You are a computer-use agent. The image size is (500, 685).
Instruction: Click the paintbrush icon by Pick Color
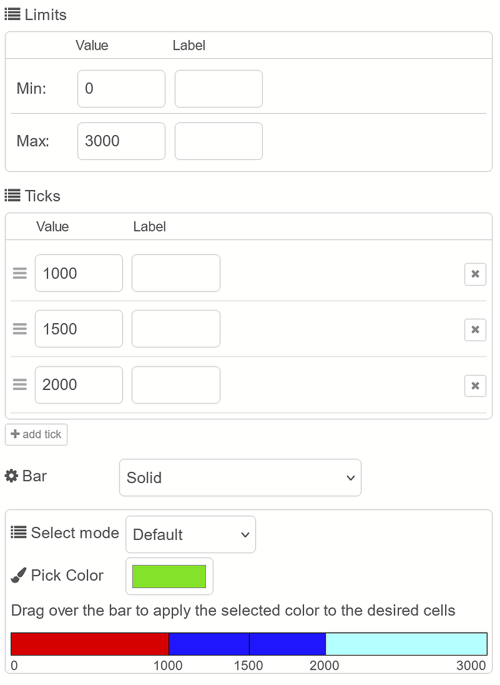click(x=19, y=575)
